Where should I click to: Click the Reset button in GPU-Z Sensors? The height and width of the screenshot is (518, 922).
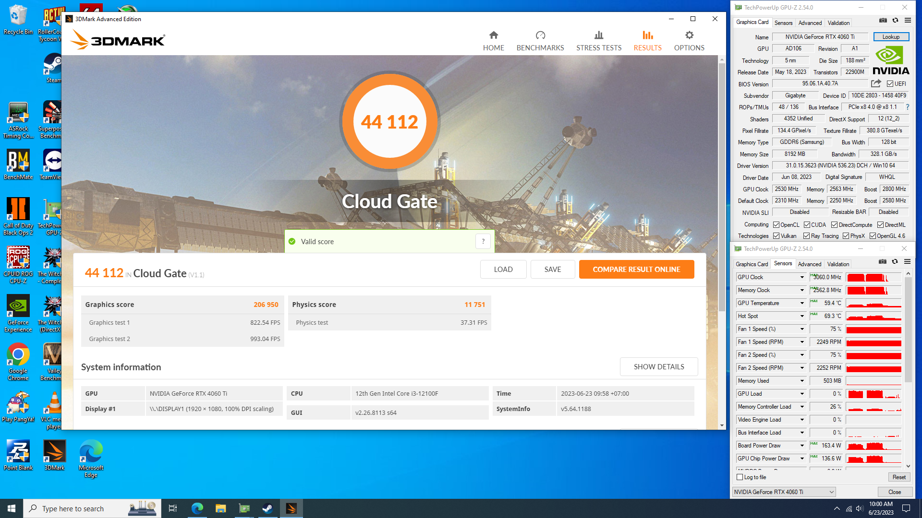[x=899, y=477]
